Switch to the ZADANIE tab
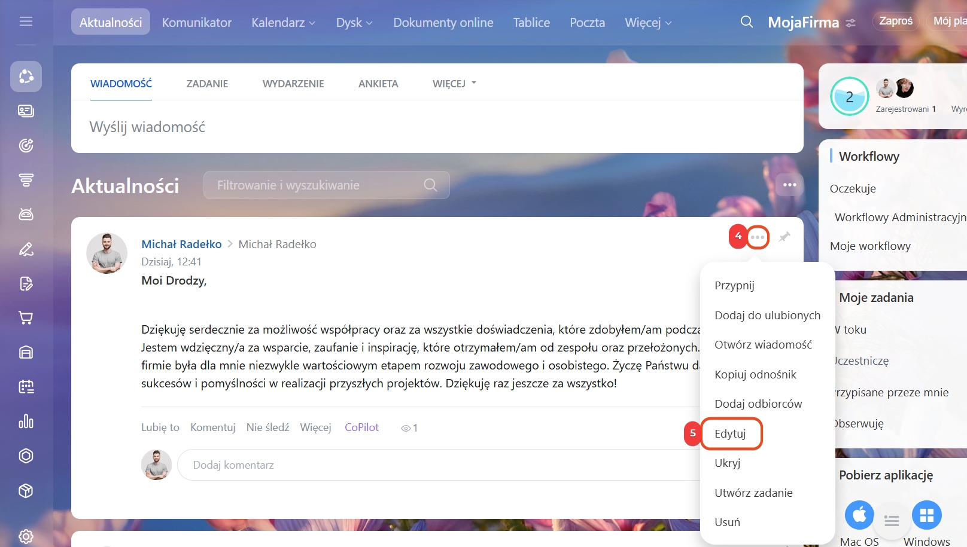967x547 pixels. click(207, 84)
